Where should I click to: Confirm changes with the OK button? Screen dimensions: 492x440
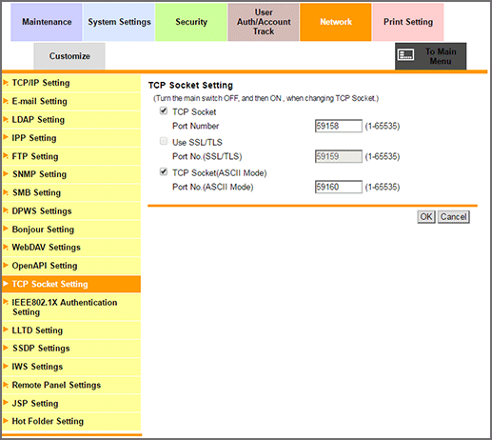[426, 217]
